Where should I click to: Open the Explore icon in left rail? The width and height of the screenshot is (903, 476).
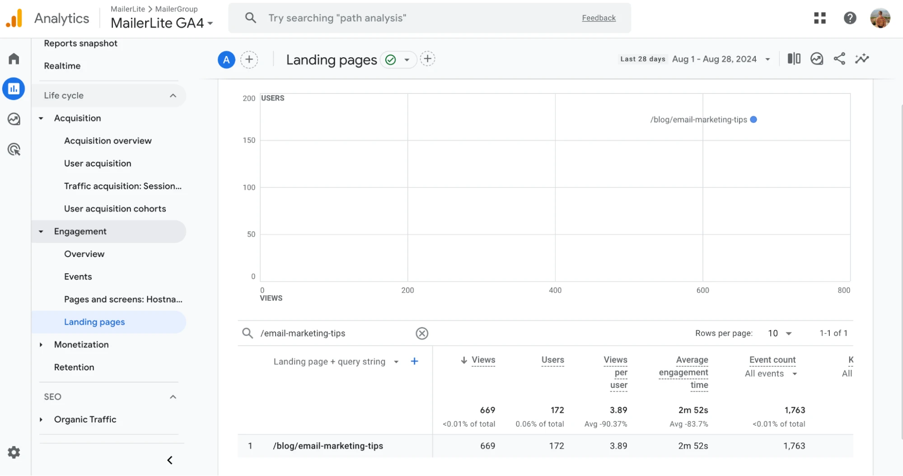(x=14, y=119)
